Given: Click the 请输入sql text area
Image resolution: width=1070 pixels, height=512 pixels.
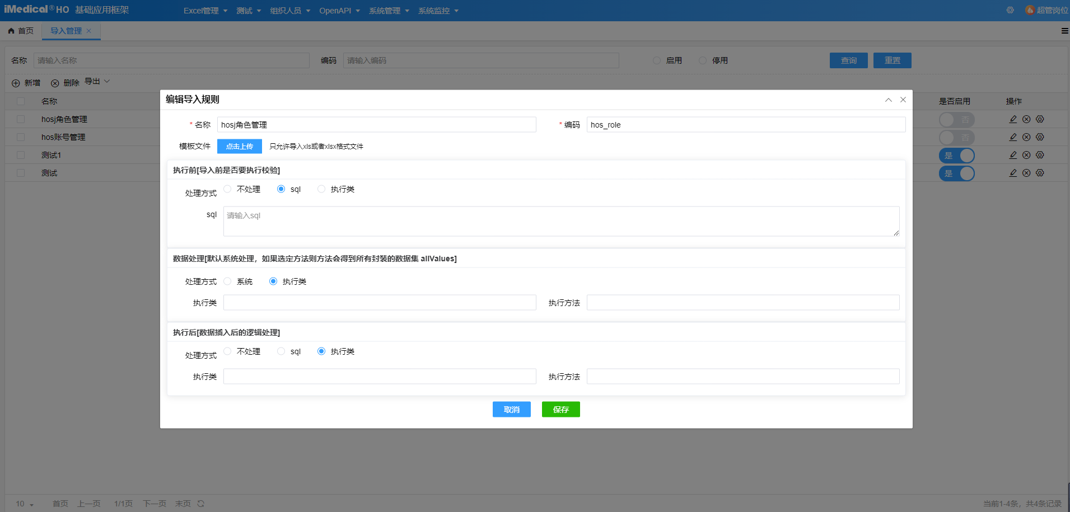Looking at the screenshot, I should coord(561,221).
